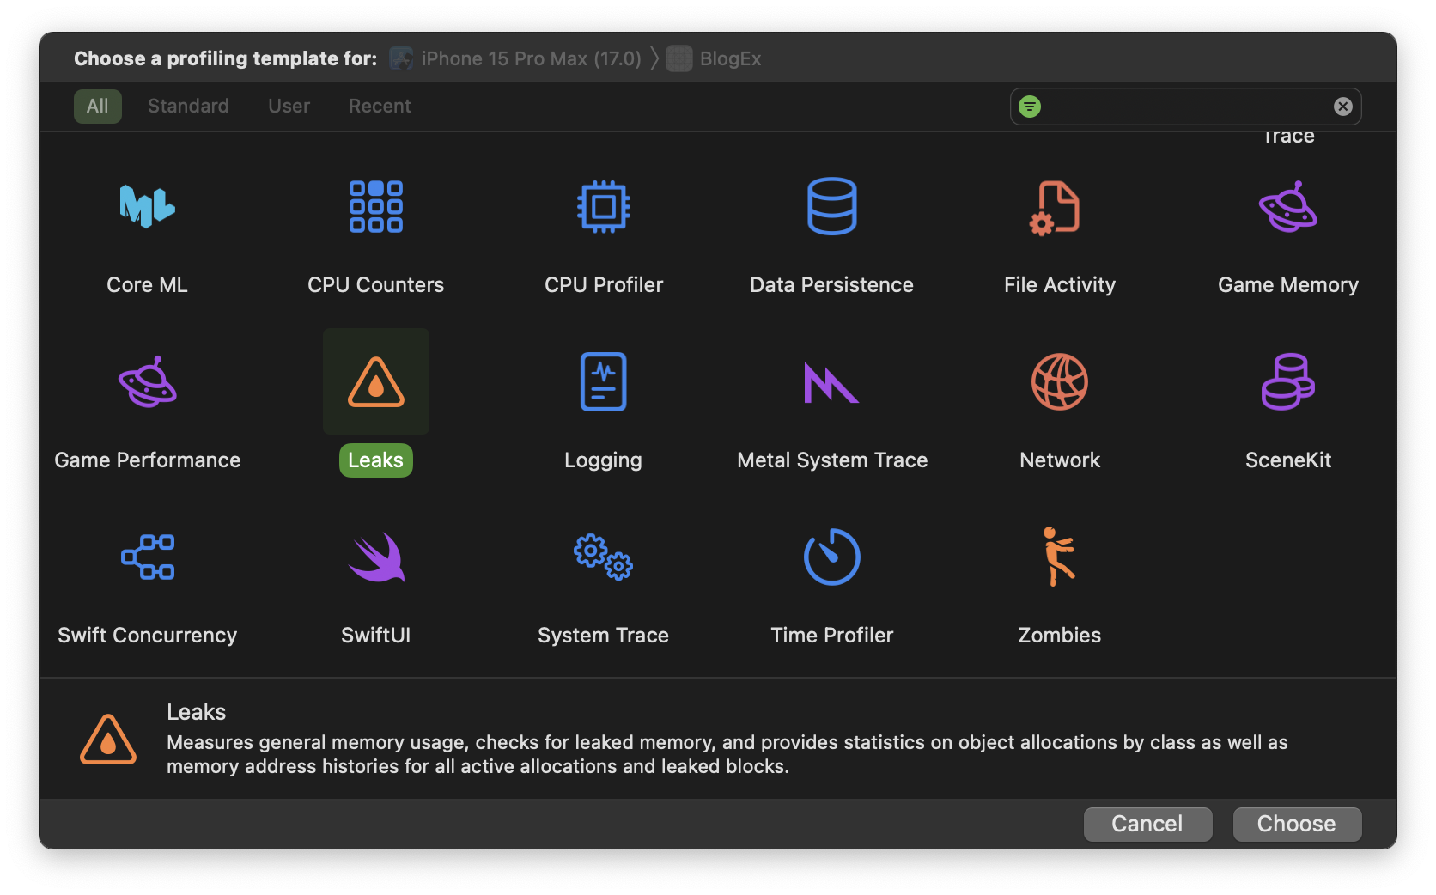This screenshot has width=1436, height=895.
Task: Click the Logging label
Action: pyautogui.click(x=604, y=460)
